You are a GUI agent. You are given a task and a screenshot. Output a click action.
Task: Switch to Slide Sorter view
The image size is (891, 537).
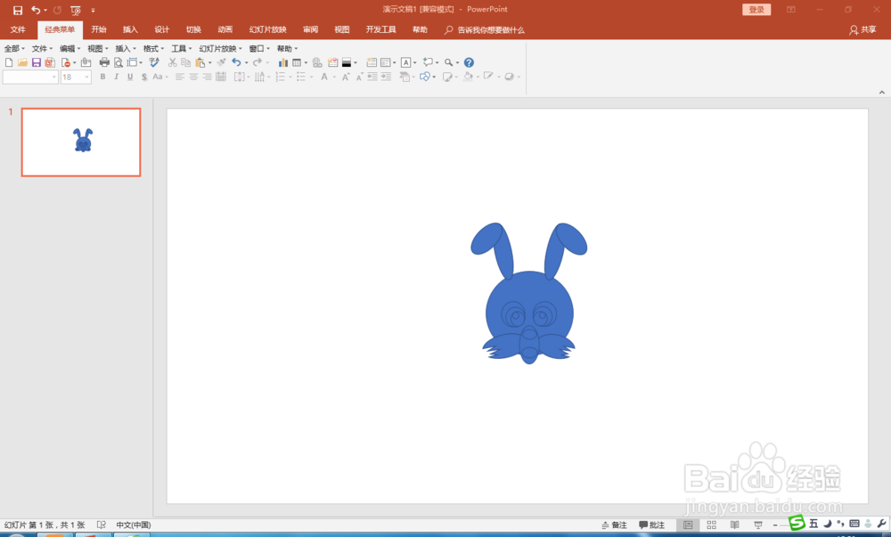(x=711, y=525)
